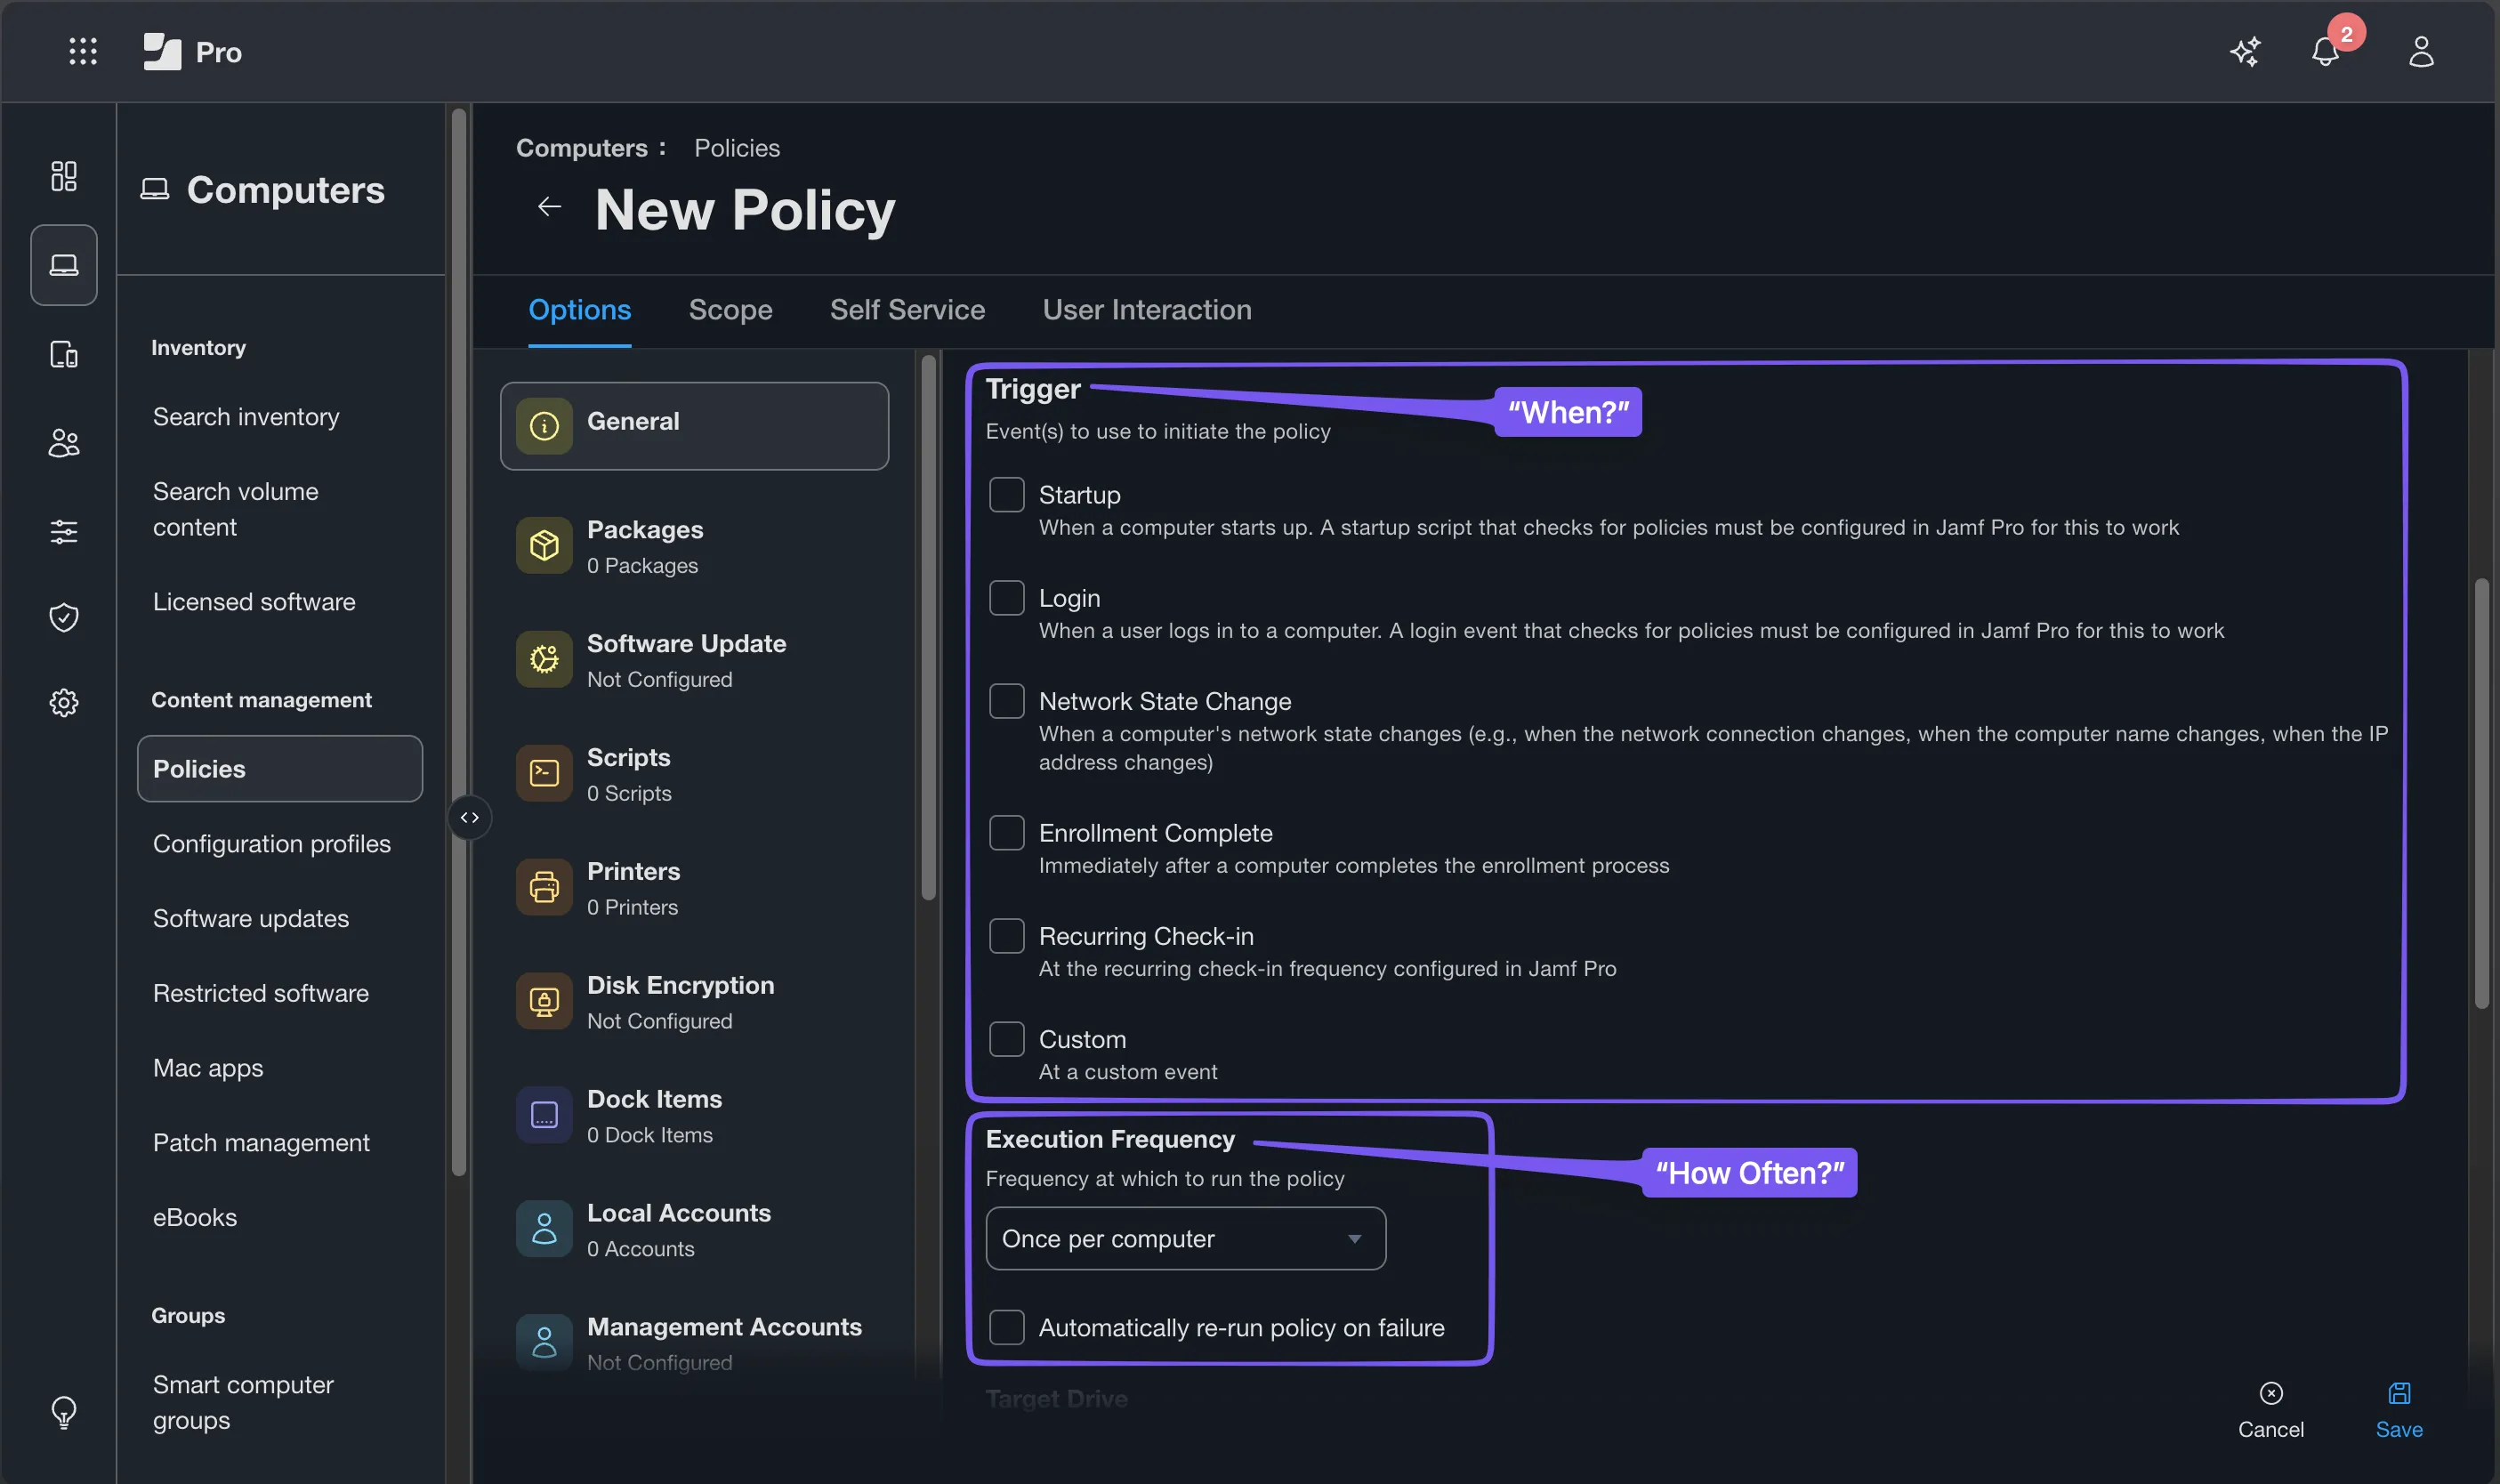
Task: Go back using the arrow beside New Policy
Action: pos(549,207)
